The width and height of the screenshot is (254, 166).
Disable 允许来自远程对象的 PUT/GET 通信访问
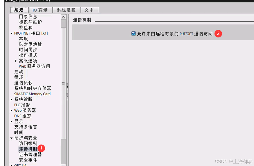133,33
